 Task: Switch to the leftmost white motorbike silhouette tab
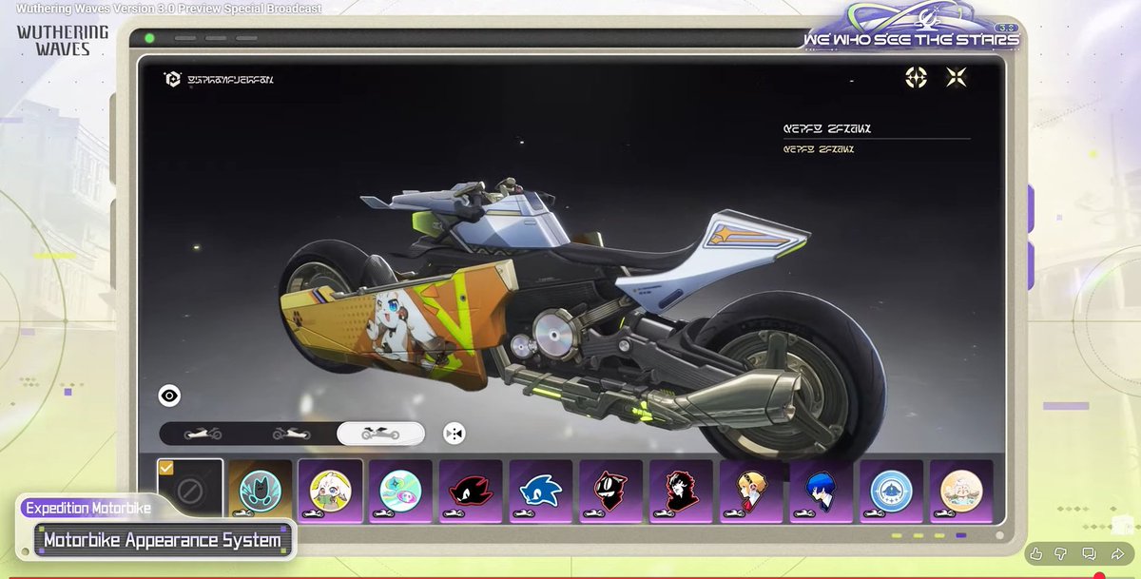pos(203,434)
